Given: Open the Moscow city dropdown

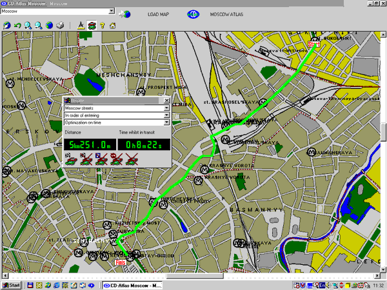Looking at the screenshot, I should point(112,11).
